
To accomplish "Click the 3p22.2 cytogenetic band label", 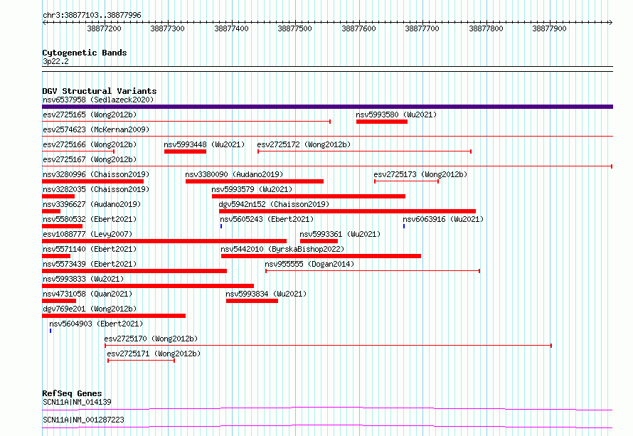I will (x=55, y=61).
